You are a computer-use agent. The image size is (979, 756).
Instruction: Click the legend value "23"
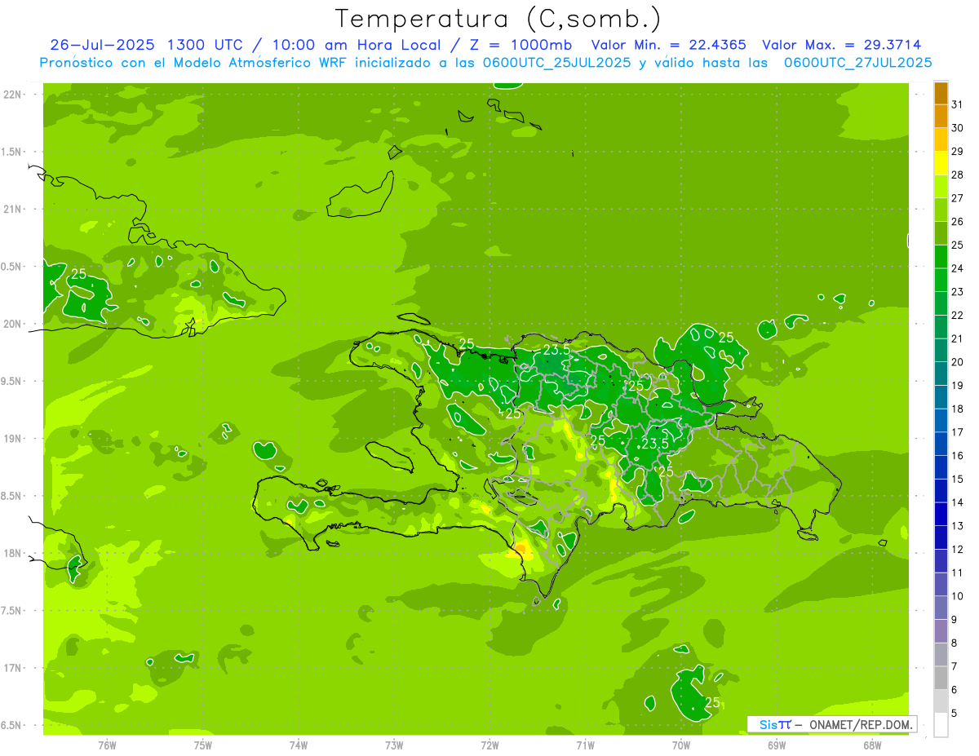958,292
